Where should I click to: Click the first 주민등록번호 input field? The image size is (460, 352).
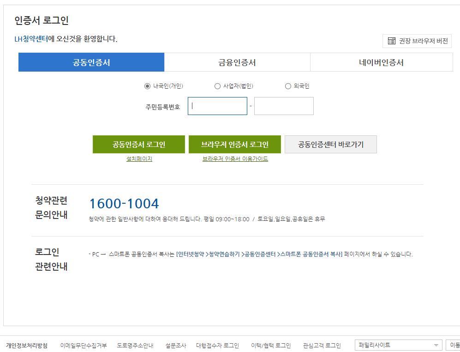tap(217, 106)
